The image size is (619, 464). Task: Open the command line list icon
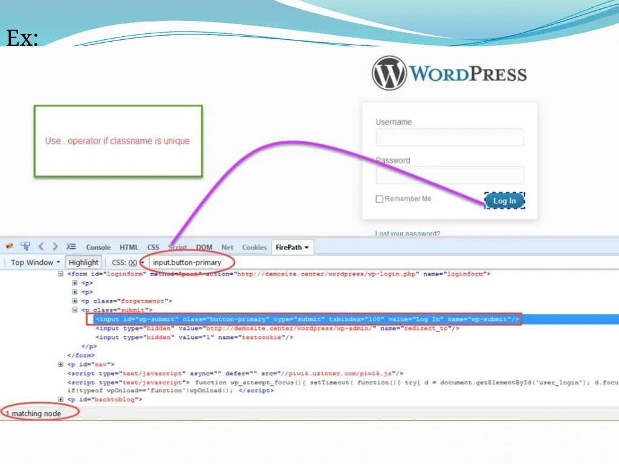coord(71,246)
